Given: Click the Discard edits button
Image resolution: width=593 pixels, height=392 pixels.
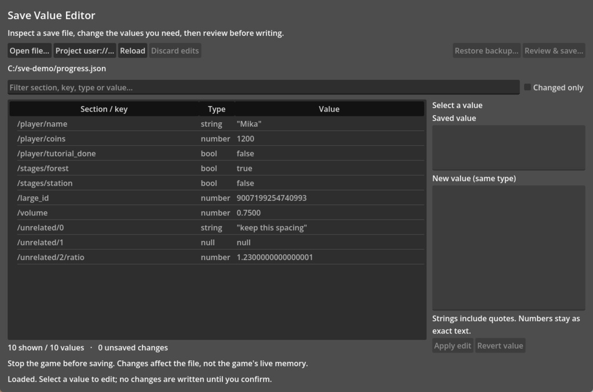Looking at the screenshot, I should pyautogui.click(x=175, y=50).
